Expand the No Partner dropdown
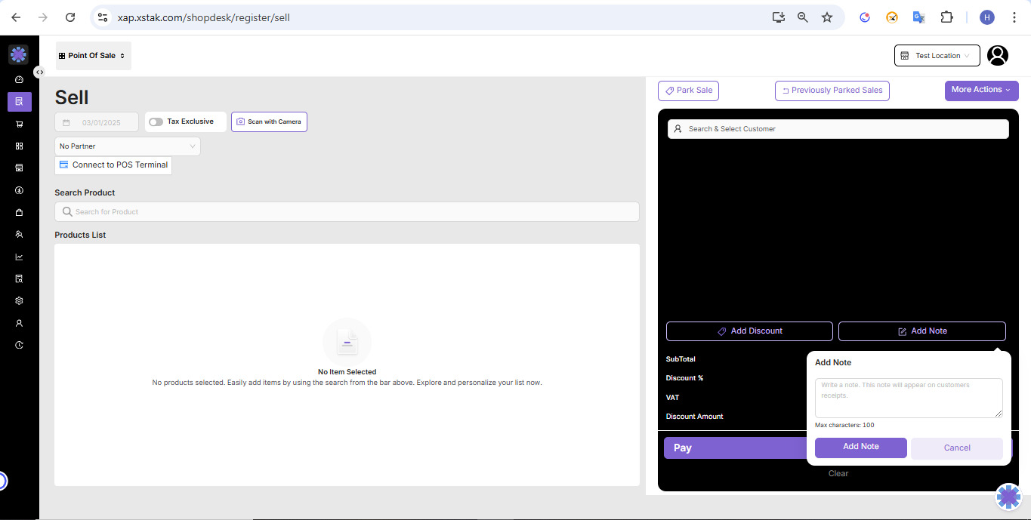This screenshot has width=1031, height=520. [127, 146]
